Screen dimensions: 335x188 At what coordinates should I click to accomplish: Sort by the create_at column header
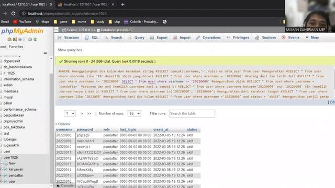161,130
